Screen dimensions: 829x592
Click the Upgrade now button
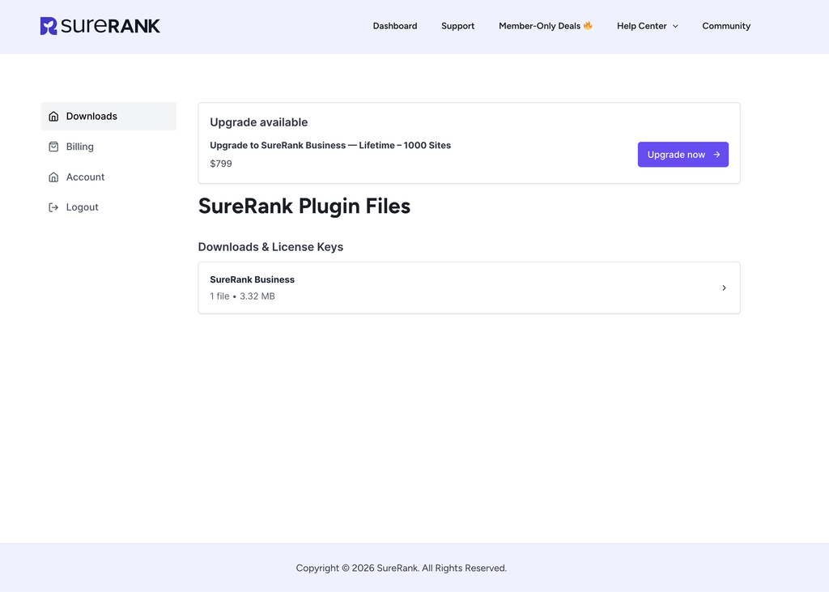683,155
